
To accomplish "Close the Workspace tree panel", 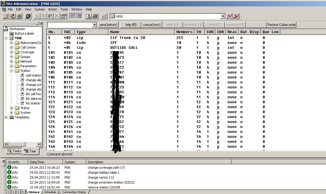I will [41, 23].
